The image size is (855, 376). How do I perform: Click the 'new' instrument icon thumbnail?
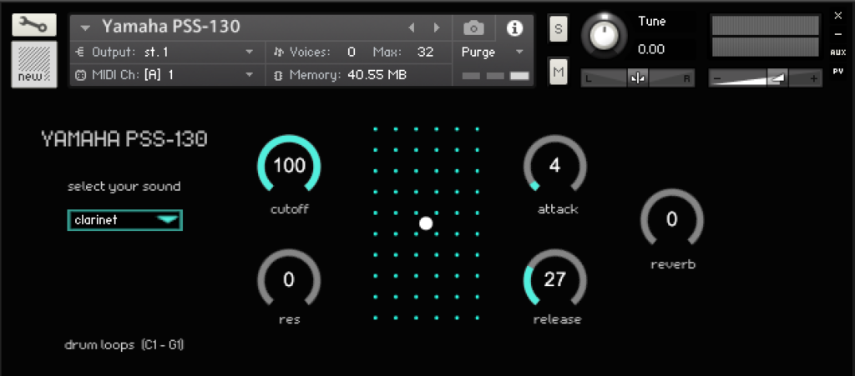pos(33,64)
